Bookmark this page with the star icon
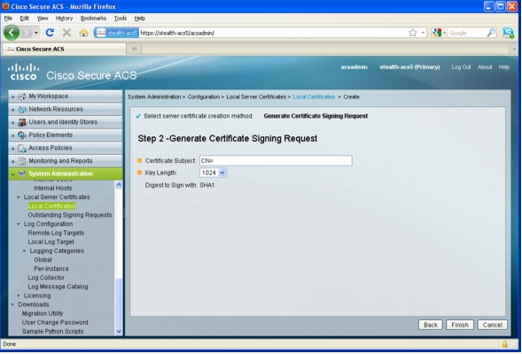The height and width of the screenshot is (354, 522). click(x=413, y=33)
